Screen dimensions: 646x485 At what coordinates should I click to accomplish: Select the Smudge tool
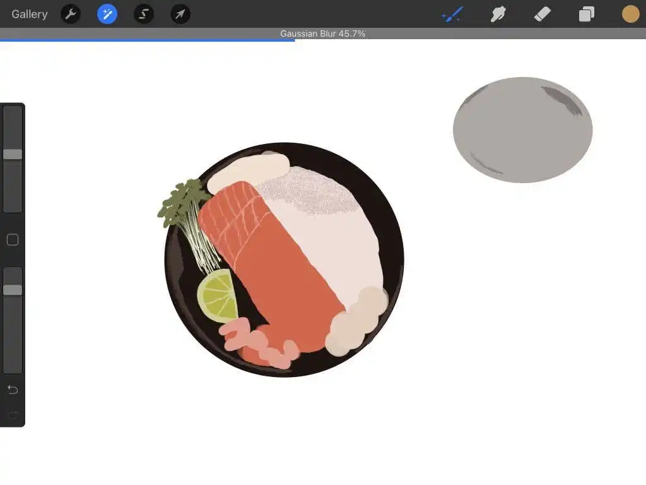point(498,14)
